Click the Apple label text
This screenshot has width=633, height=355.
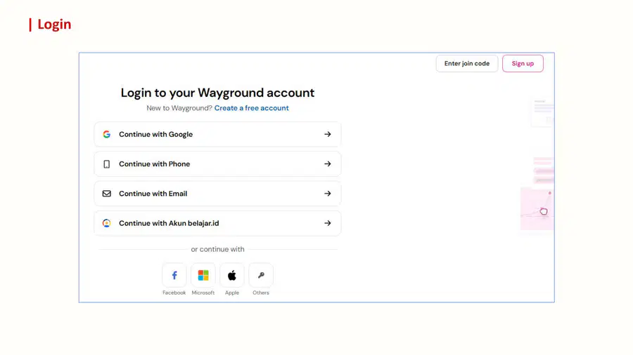(x=232, y=293)
